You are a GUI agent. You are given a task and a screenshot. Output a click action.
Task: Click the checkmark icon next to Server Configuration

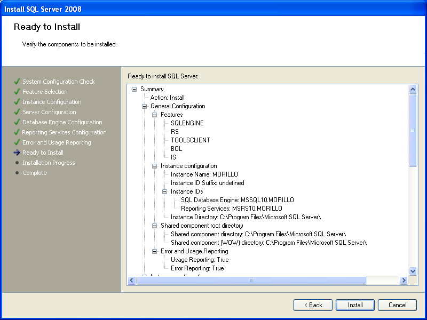(x=17, y=112)
